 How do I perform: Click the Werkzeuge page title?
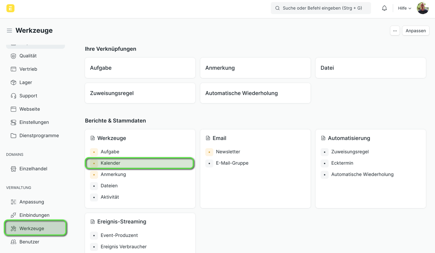[34, 31]
